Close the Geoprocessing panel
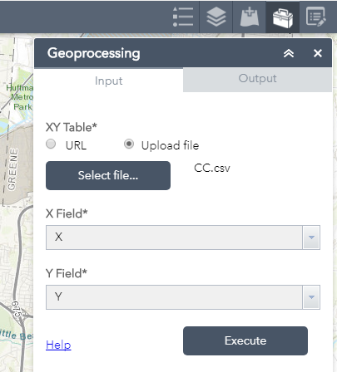Screen dimensions: 337x372 318,53
